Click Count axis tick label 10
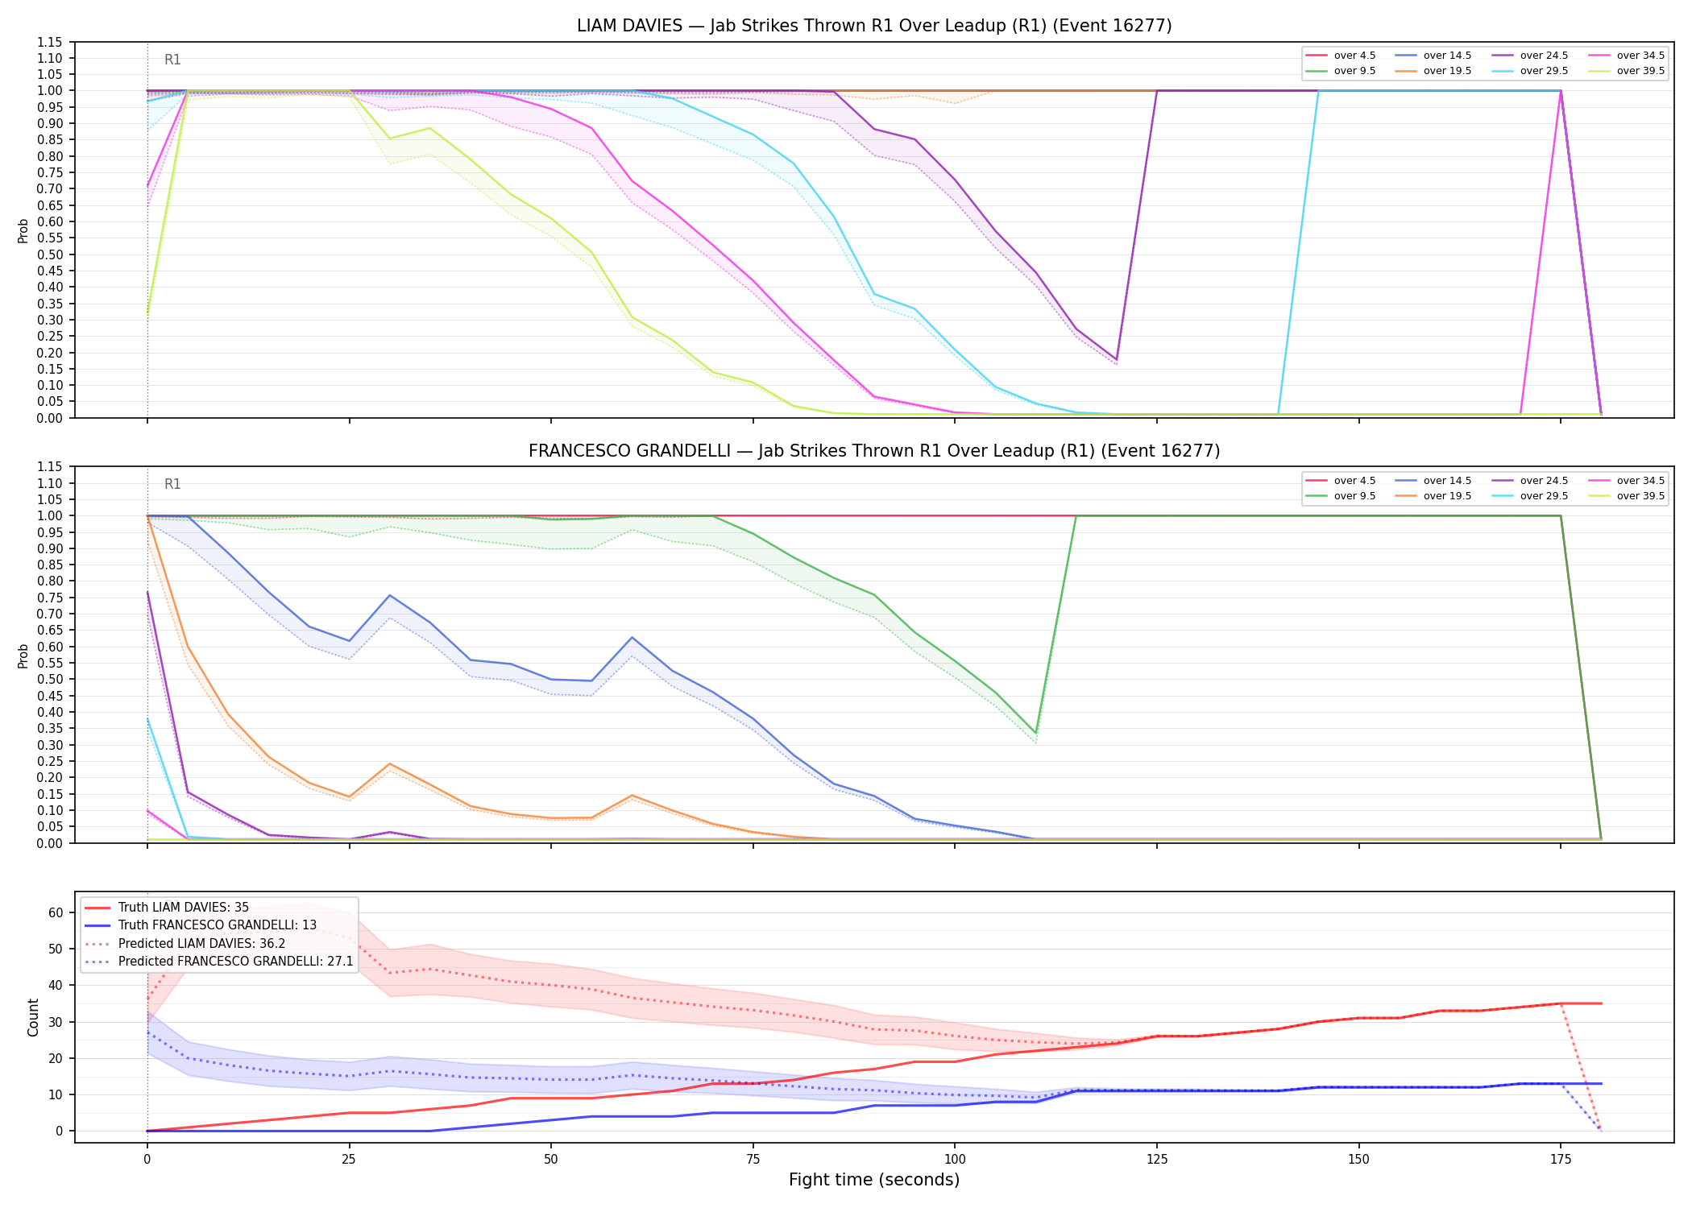Screen dimensions: 1692x1208 point(56,1094)
